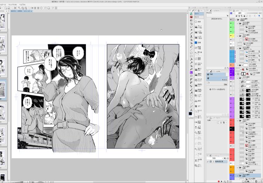Collapse the green-marked layer folder
This screenshot has width=263, height=183.
(237, 24)
